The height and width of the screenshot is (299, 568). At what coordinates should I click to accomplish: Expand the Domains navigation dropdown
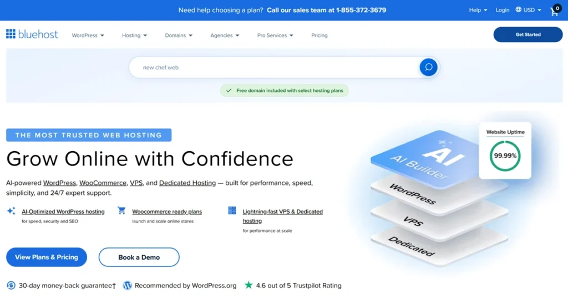179,35
